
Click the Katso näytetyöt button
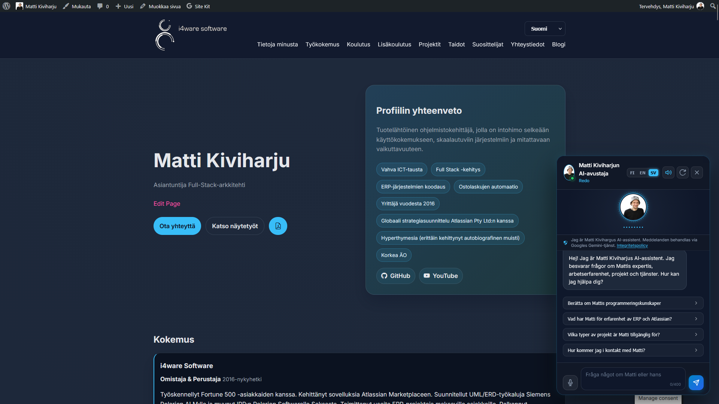[235, 226]
